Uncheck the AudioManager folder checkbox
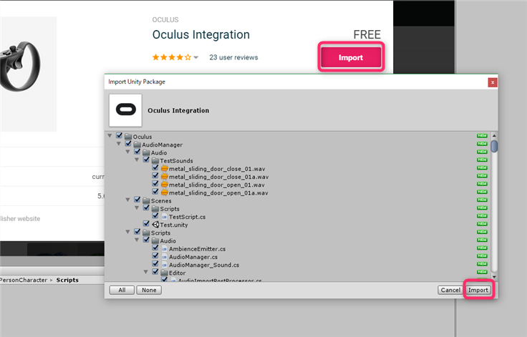The image size is (527, 337). tap(128, 144)
